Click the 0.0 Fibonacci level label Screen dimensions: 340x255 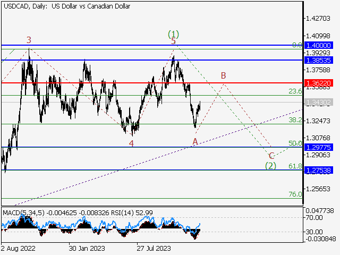(297, 45)
